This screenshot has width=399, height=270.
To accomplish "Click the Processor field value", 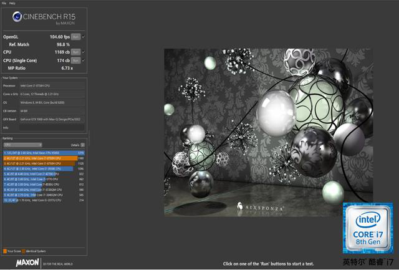I will pyautogui.click(x=52, y=86).
